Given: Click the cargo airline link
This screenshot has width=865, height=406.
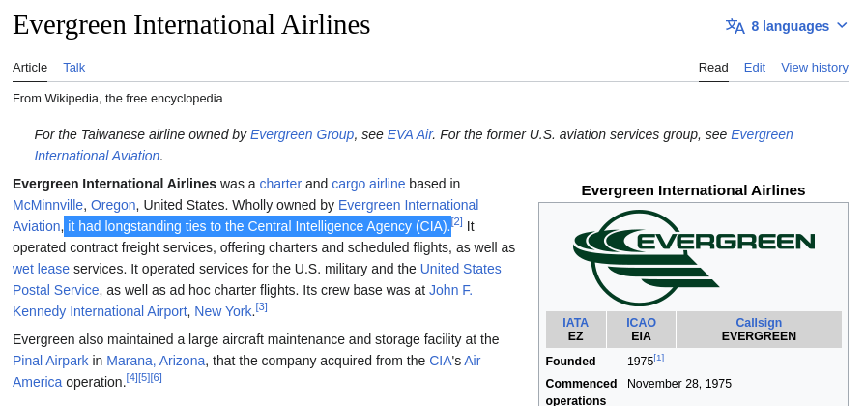Looking at the screenshot, I should 368,184.
